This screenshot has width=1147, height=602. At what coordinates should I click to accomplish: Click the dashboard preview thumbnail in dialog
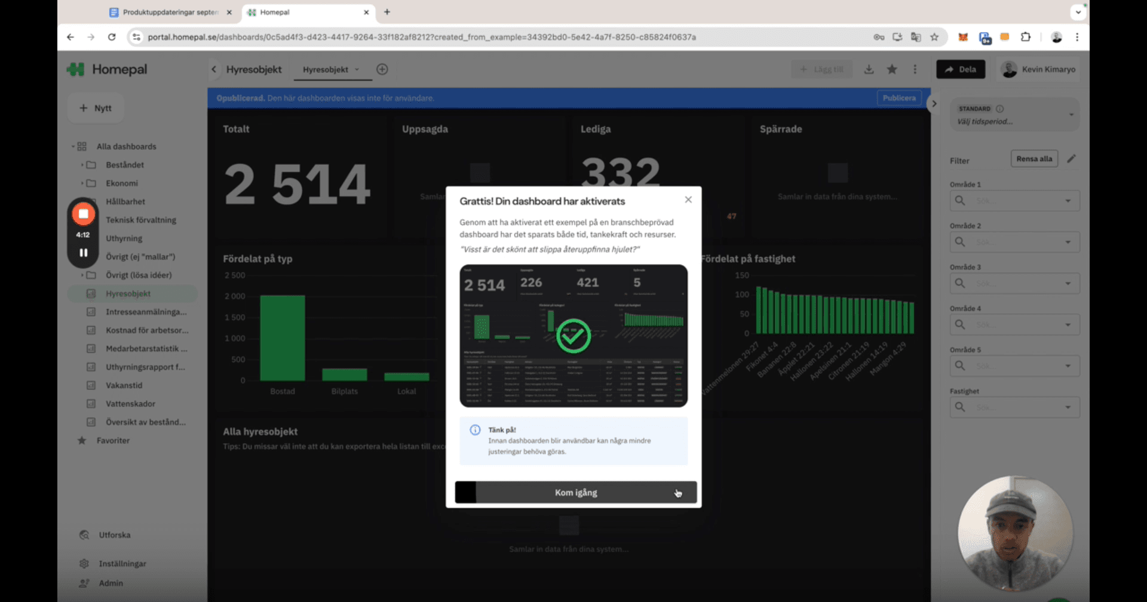click(573, 336)
